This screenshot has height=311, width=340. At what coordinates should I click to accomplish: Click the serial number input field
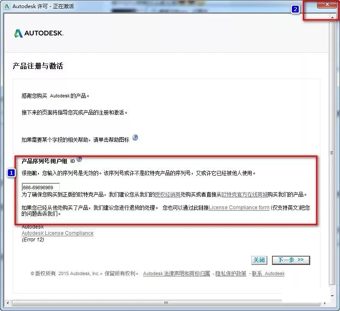[x=41, y=187]
